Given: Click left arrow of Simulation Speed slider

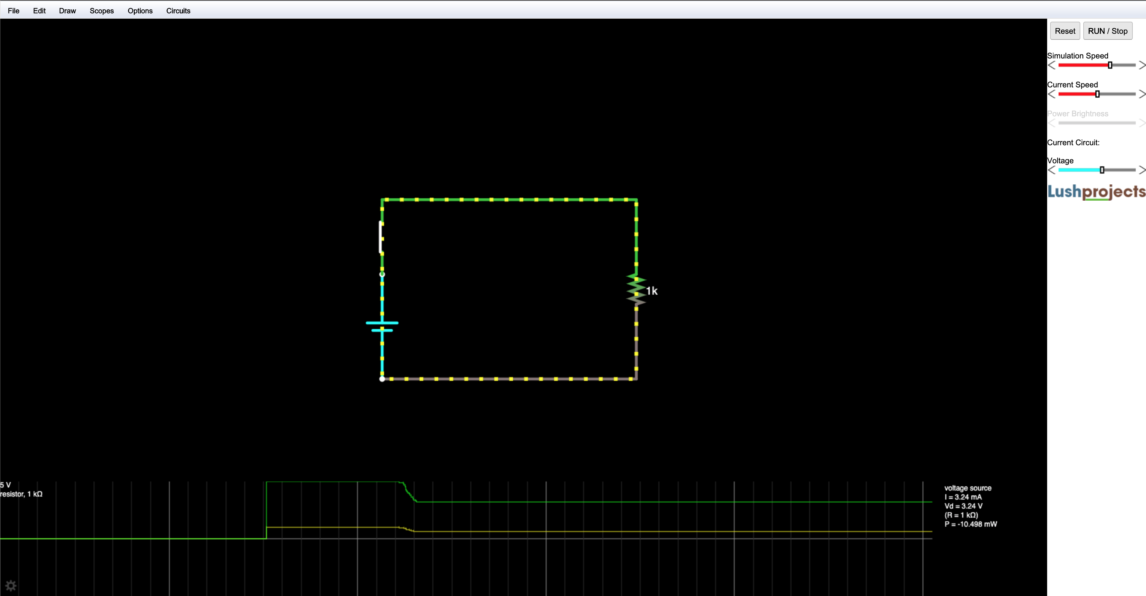Looking at the screenshot, I should (x=1052, y=65).
